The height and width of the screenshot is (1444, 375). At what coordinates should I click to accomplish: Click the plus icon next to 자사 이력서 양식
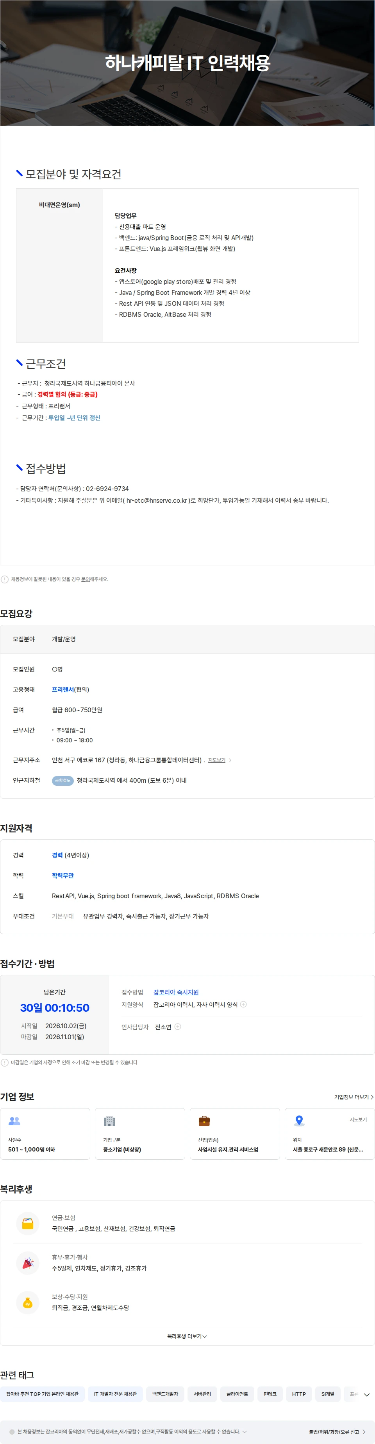(243, 1005)
